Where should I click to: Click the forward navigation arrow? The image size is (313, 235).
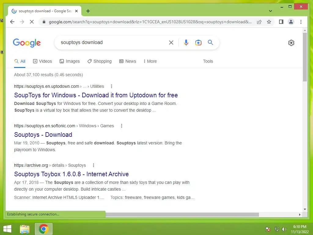[22, 22]
